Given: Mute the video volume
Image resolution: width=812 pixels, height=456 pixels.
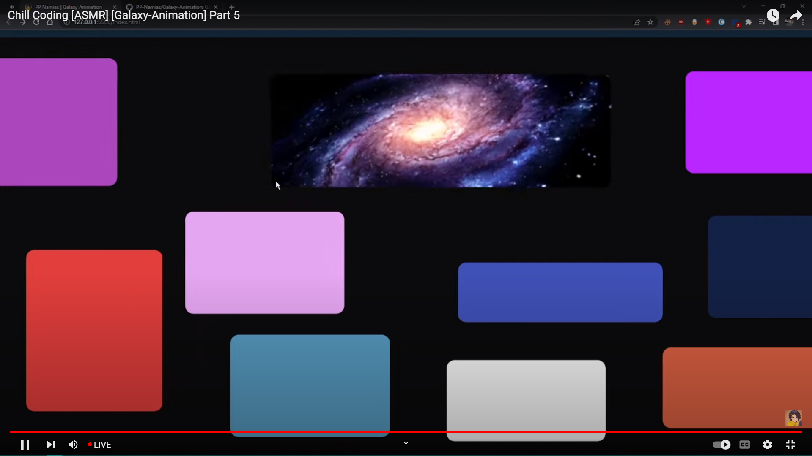Looking at the screenshot, I should click(x=73, y=445).
